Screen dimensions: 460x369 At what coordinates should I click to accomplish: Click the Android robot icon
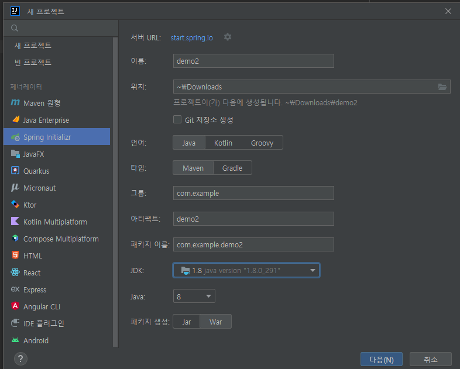click(x=15, y=340)
